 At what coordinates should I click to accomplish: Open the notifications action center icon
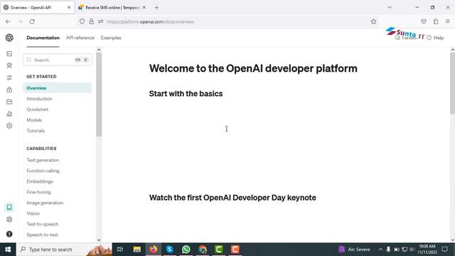[444, 250]
